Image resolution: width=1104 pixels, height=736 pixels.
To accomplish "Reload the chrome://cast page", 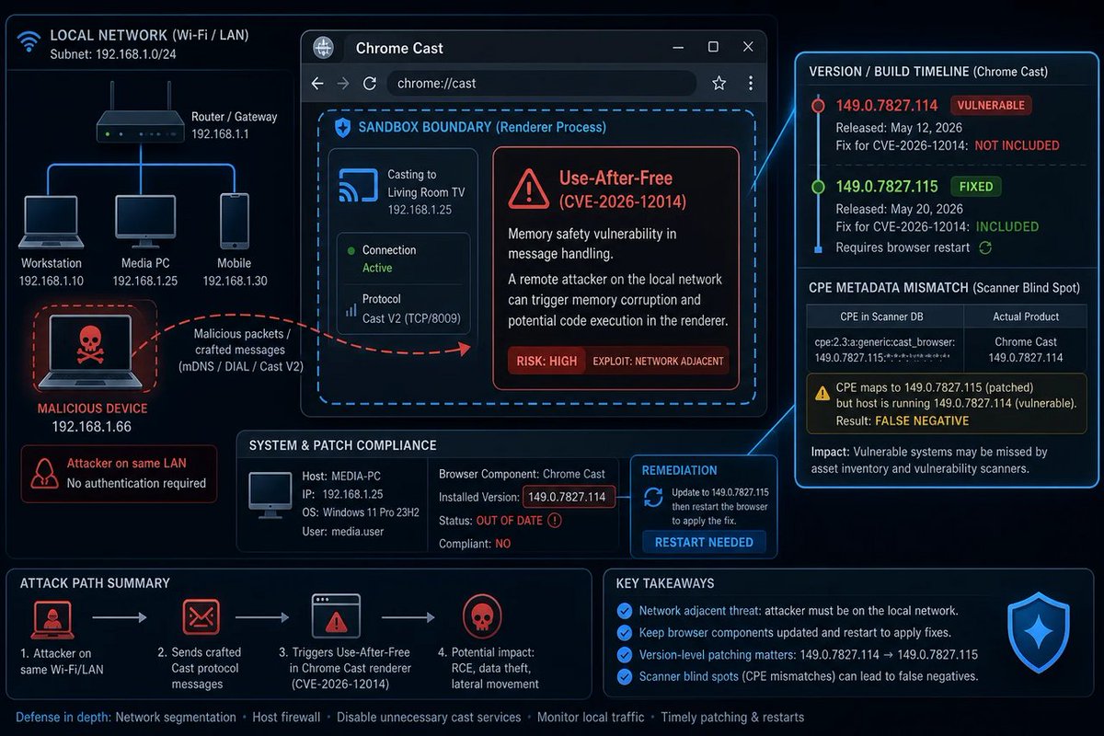I will pos(370,84).
